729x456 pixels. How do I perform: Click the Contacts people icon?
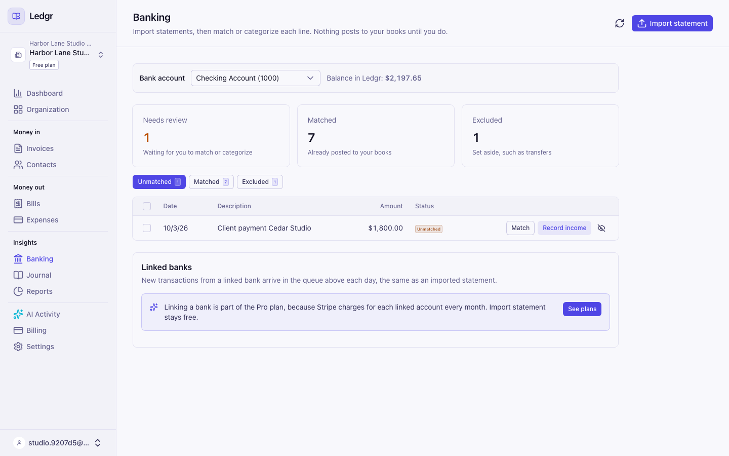point(18,165)
